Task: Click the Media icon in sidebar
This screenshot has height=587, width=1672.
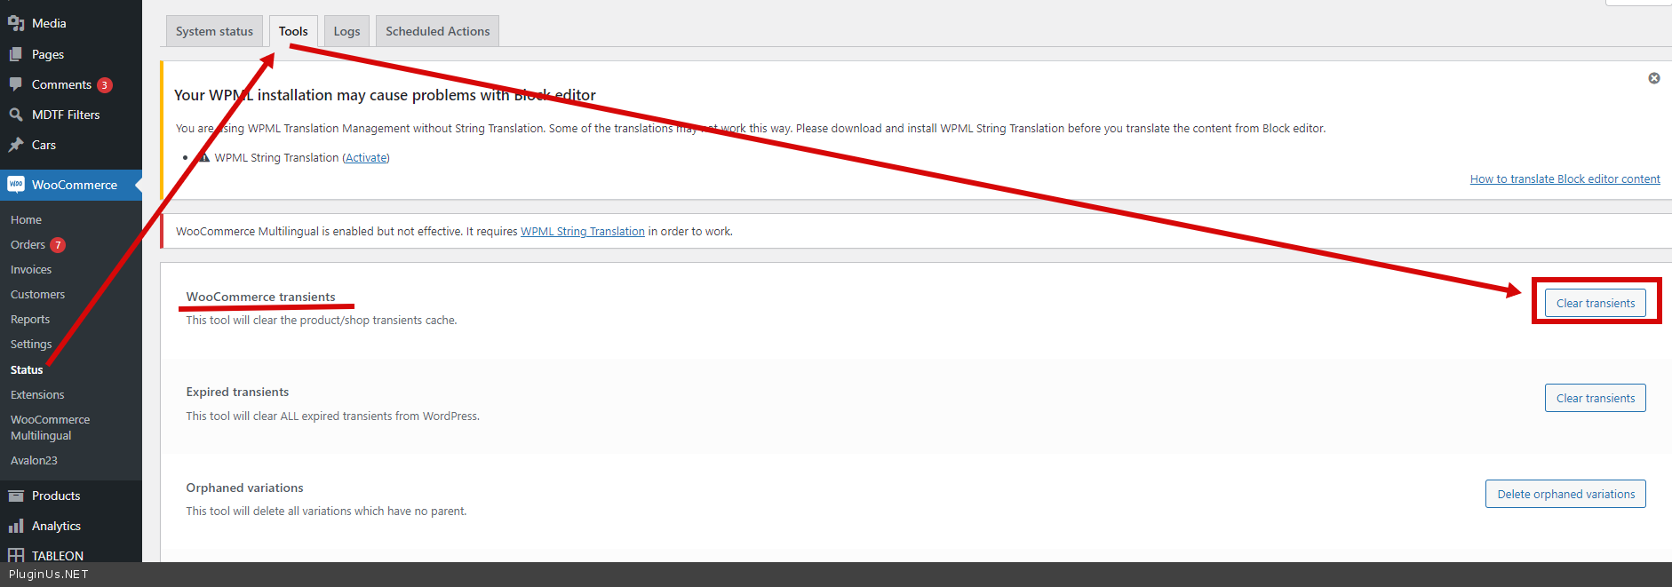Action: (16, 23)
